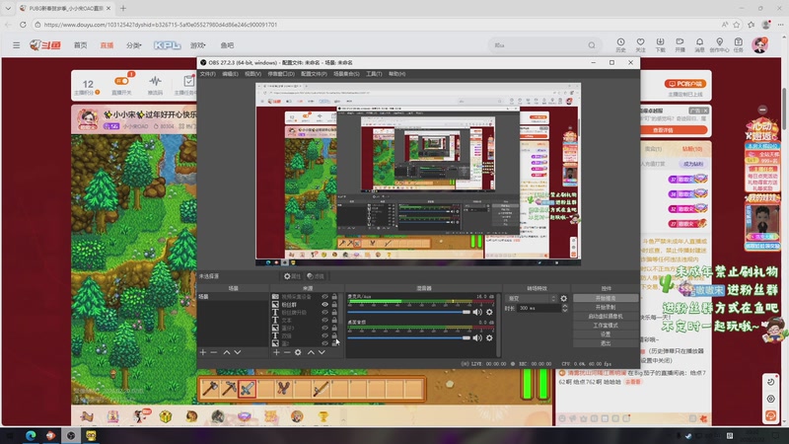The image size is (789, 444).
Task: Open OBS 文件(F) menu
Action: point(207,74)
